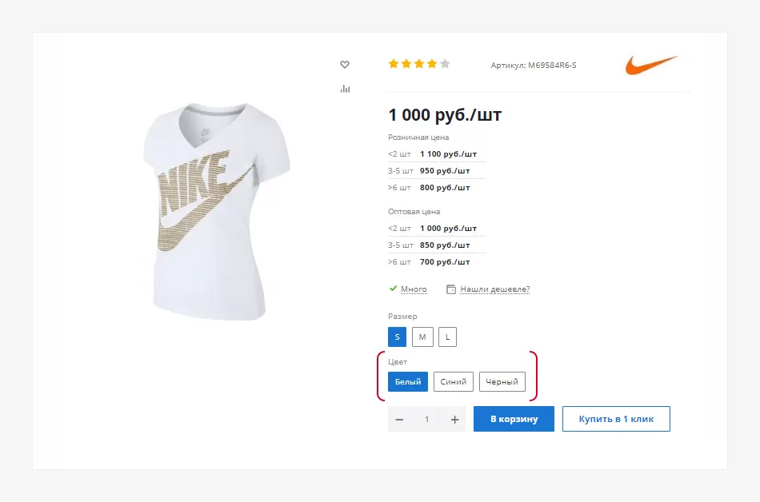Add item with В корзину button
Screen dimensions: 760x502
514,419
